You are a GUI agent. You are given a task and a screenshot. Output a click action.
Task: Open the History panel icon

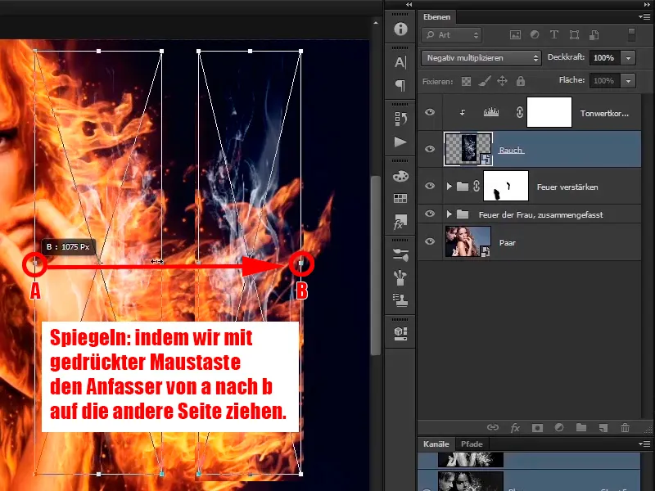point(400,119)
